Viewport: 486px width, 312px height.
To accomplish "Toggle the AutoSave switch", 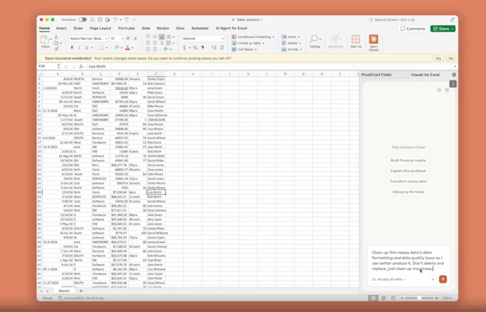I will (83, 19).
